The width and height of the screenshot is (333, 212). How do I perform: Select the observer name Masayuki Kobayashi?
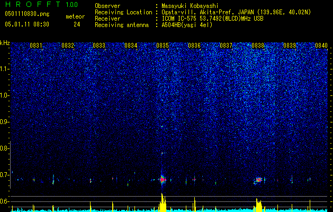click(x=190, y=6)
